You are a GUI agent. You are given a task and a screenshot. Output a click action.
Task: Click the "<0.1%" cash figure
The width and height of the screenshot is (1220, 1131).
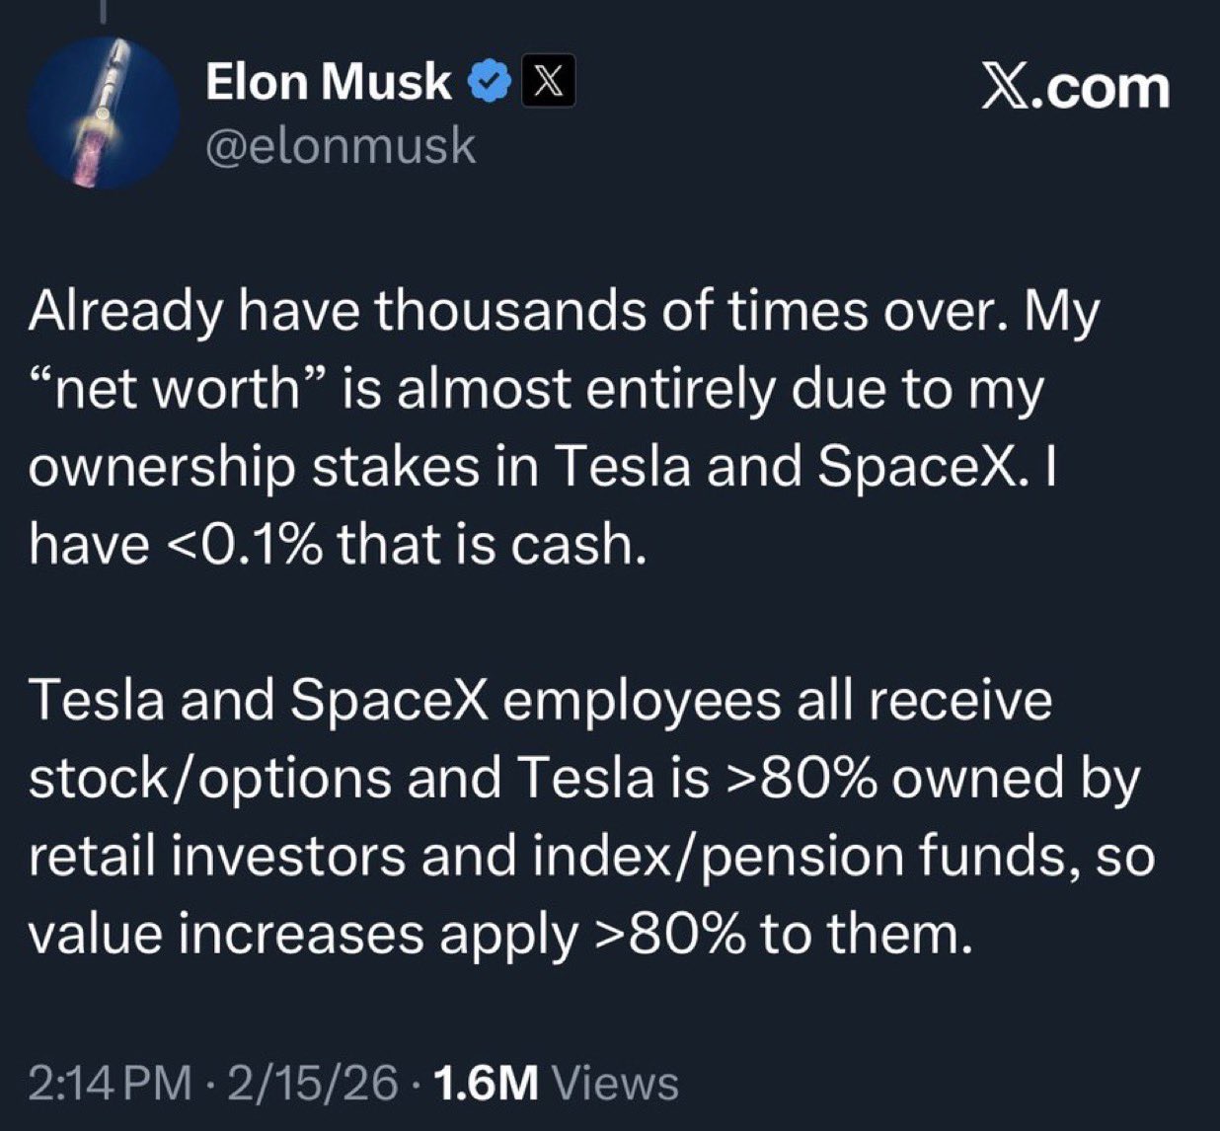pyautogui.click(x=247, y=544)
